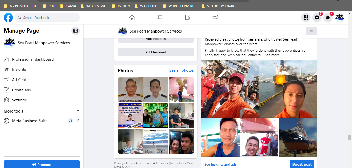Click the external link arrow beside Meta Business Suite
This screenshot has width=352, height=168.
(78, 120)
